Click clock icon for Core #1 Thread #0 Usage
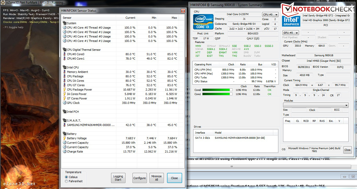The image size is (357, 189). coord(65,36)
